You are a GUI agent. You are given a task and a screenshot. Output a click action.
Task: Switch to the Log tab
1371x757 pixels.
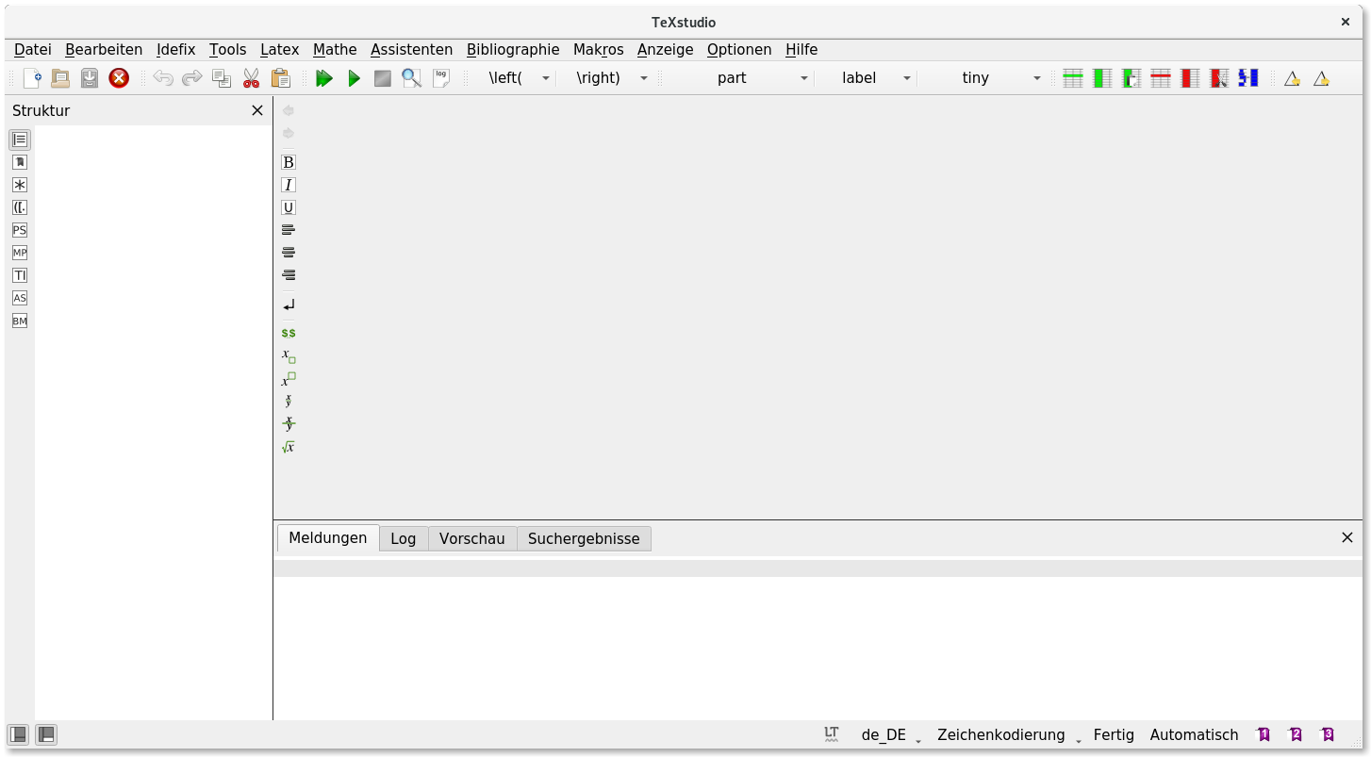click(x=404, y=539)
